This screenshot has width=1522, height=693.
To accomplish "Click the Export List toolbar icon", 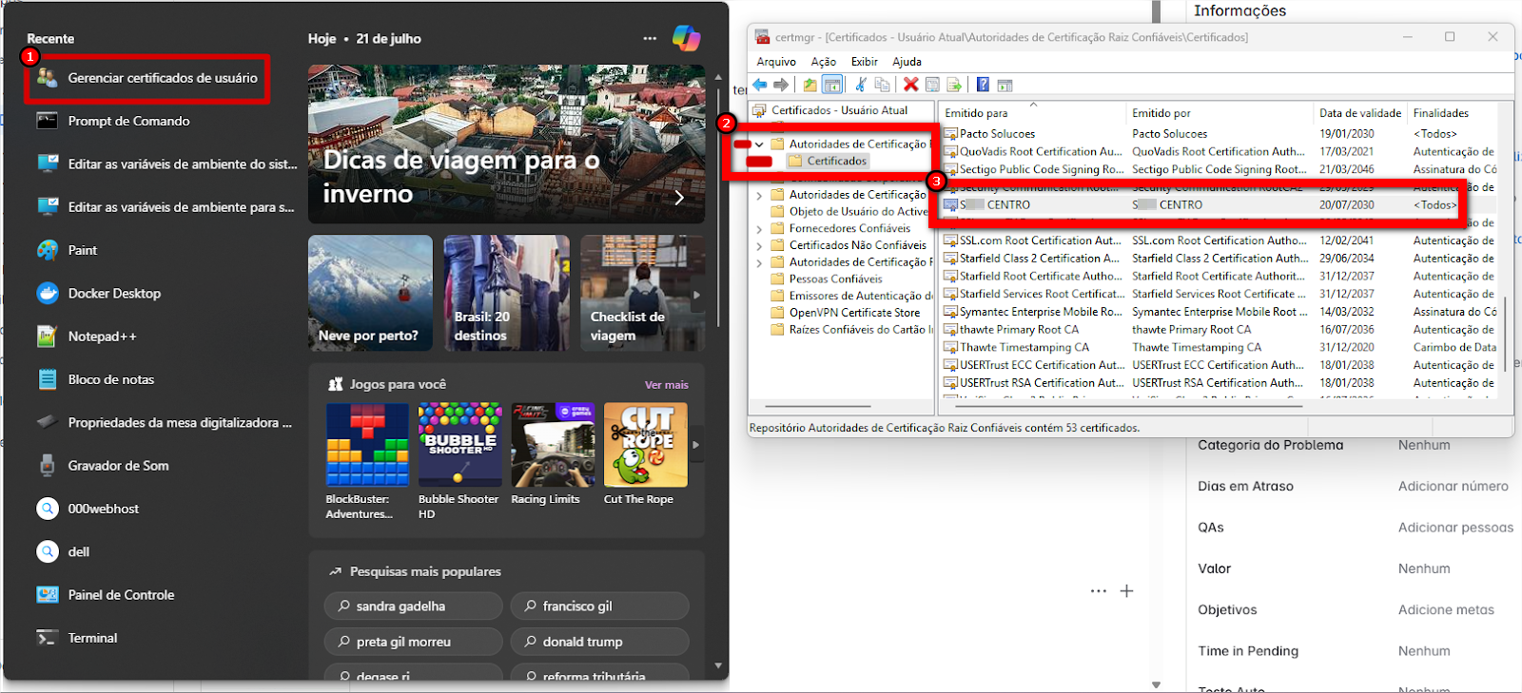I will [954, 85].
